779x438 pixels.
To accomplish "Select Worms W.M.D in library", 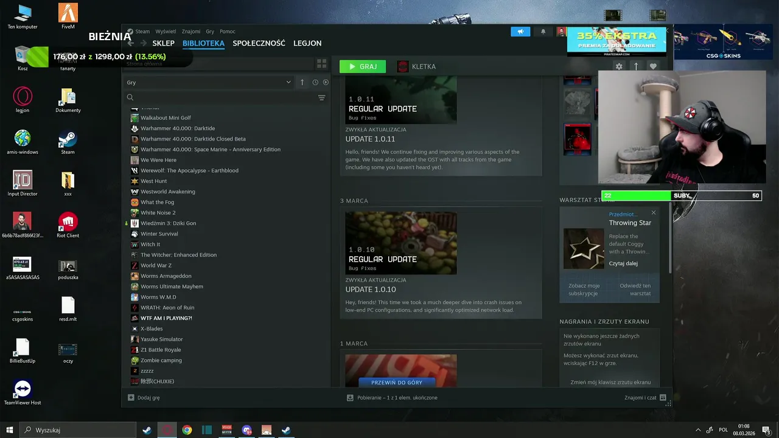I will click(158, 297).
